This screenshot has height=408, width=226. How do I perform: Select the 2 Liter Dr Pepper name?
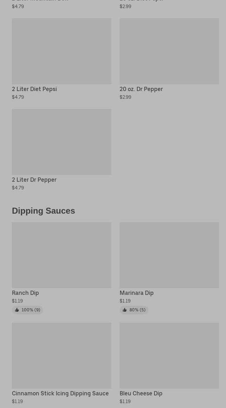click(34, 180)
